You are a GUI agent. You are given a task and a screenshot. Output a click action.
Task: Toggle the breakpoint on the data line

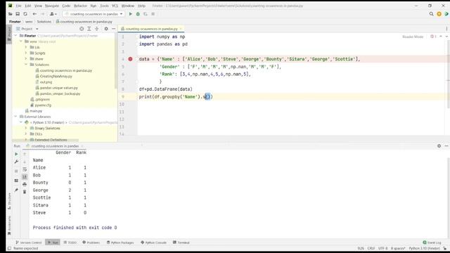(130, 59)
